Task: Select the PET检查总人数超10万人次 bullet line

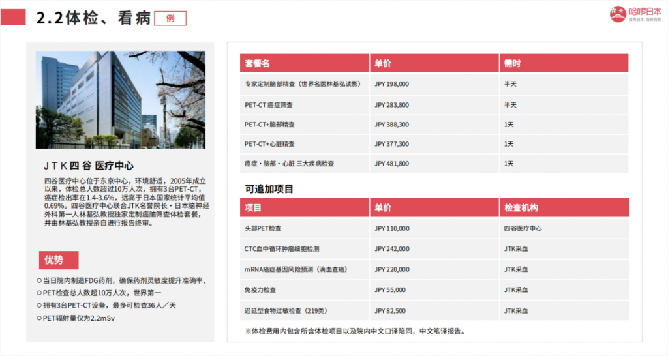Action: [x=99, y=293]
